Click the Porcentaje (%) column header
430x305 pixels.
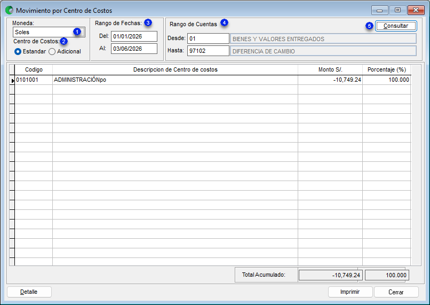click(387, 70)
